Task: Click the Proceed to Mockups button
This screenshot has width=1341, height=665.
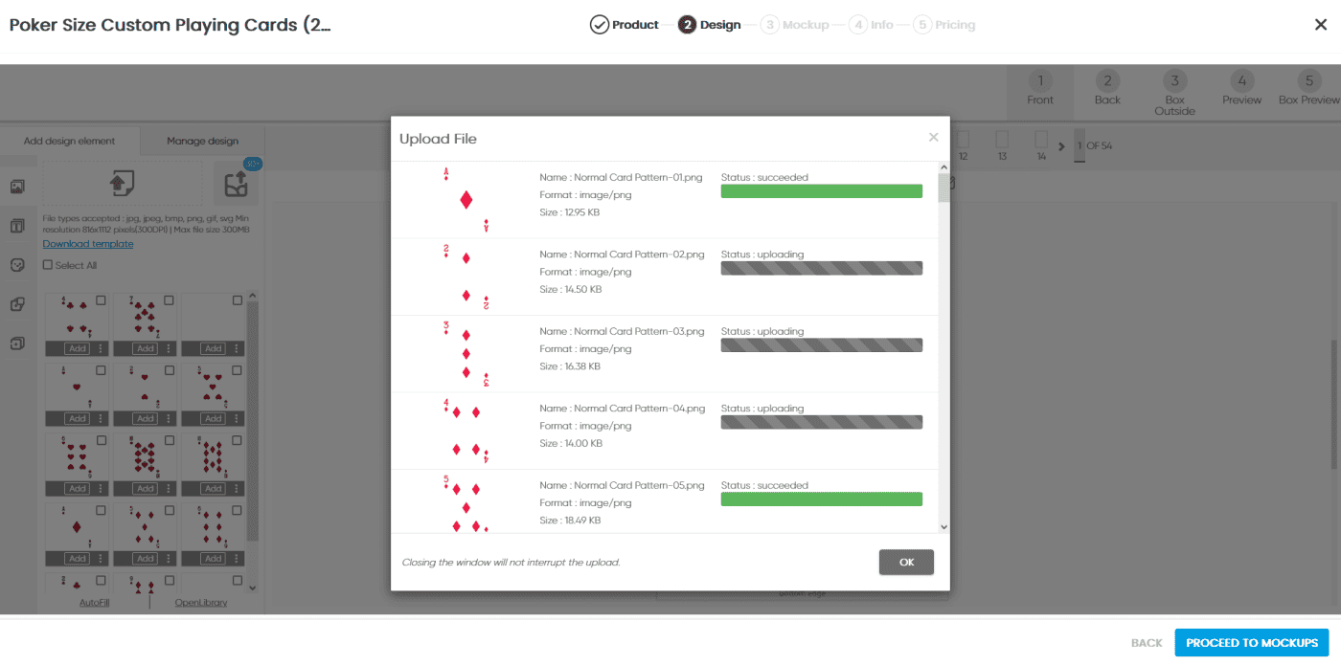Action: (x=1252, y=643)
